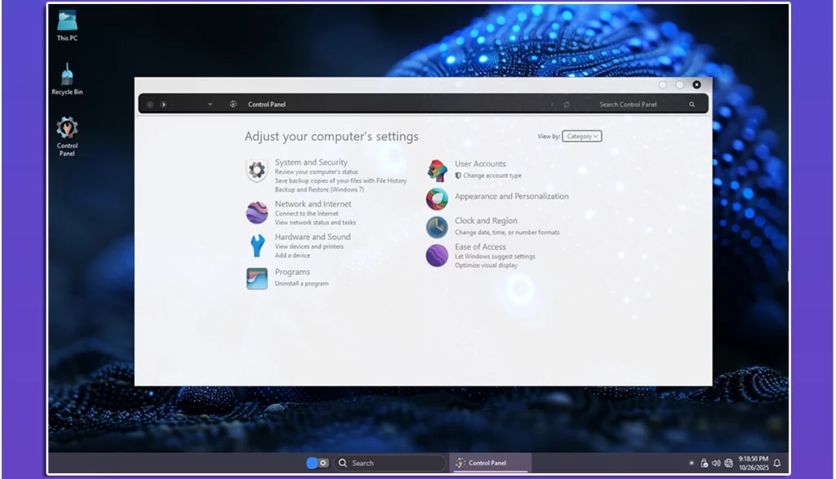Click the Ease of Access icon
Screen dimensions: 836x479
pos(438,255)
